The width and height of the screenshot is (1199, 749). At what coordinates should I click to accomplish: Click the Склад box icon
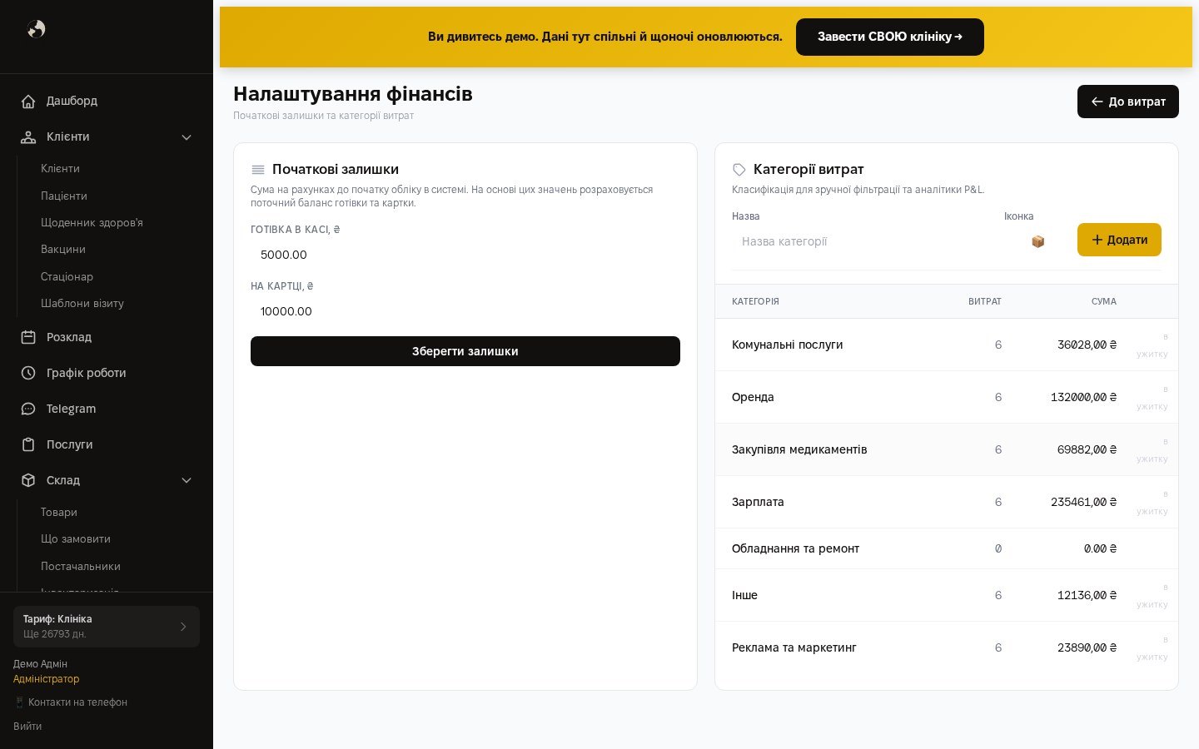(x=28, y=480)
